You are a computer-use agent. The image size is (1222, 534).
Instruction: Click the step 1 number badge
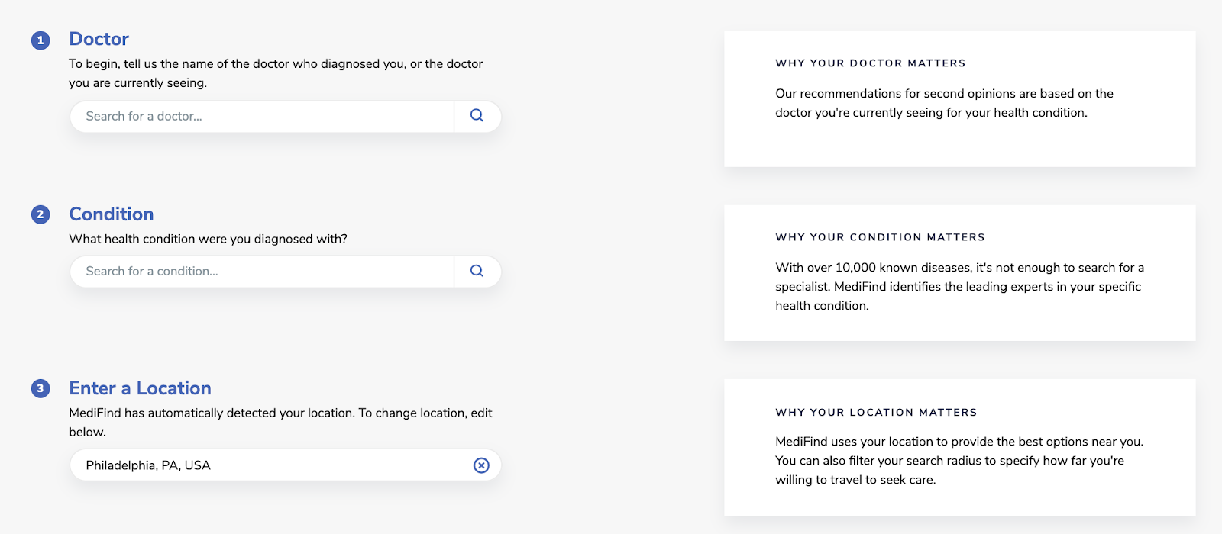(40, 40)
